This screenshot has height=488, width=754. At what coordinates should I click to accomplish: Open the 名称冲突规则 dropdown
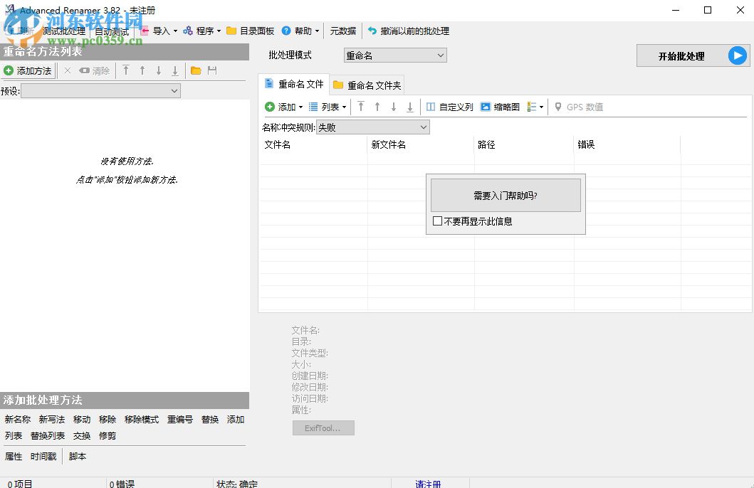coord(372,127)
